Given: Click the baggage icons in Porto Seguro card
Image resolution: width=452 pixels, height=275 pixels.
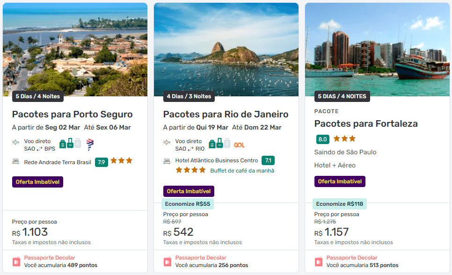Looking at the screenshot, I should (70, 144).
